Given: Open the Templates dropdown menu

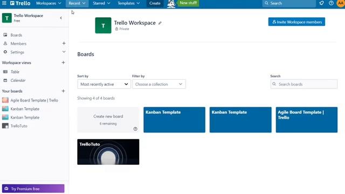Looking at the screenshot, I should click(128, 3).
